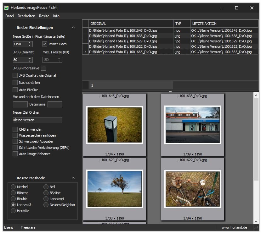Screen dimensions: 261x233
Task: Select the row for L1001622_DxO.jpg
Action: tap(170, 46)
